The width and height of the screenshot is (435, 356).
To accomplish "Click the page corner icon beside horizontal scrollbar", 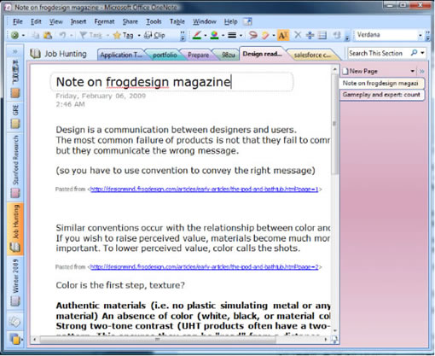I will [x=334, y=339].
